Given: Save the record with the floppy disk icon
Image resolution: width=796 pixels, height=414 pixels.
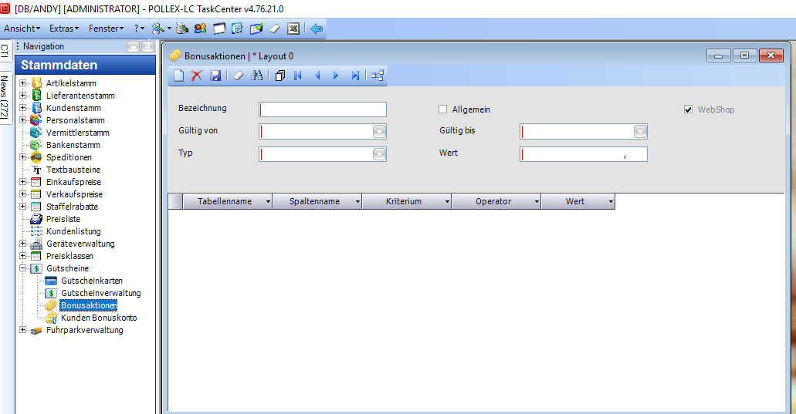Looking at the screenshot, I should point(215,76).
